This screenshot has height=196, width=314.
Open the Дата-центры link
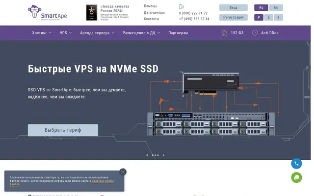click(x=154, y=13)
